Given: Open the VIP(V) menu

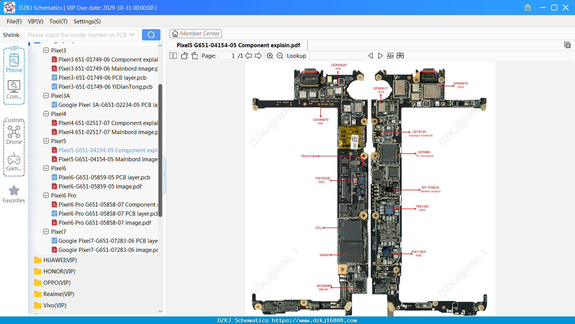Looking at the screenshot, I should pyautogui.click(x=35, y=22).
